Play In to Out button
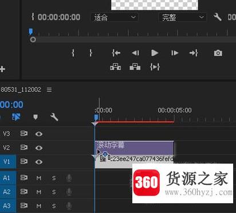236x213 pixels. 155,67
